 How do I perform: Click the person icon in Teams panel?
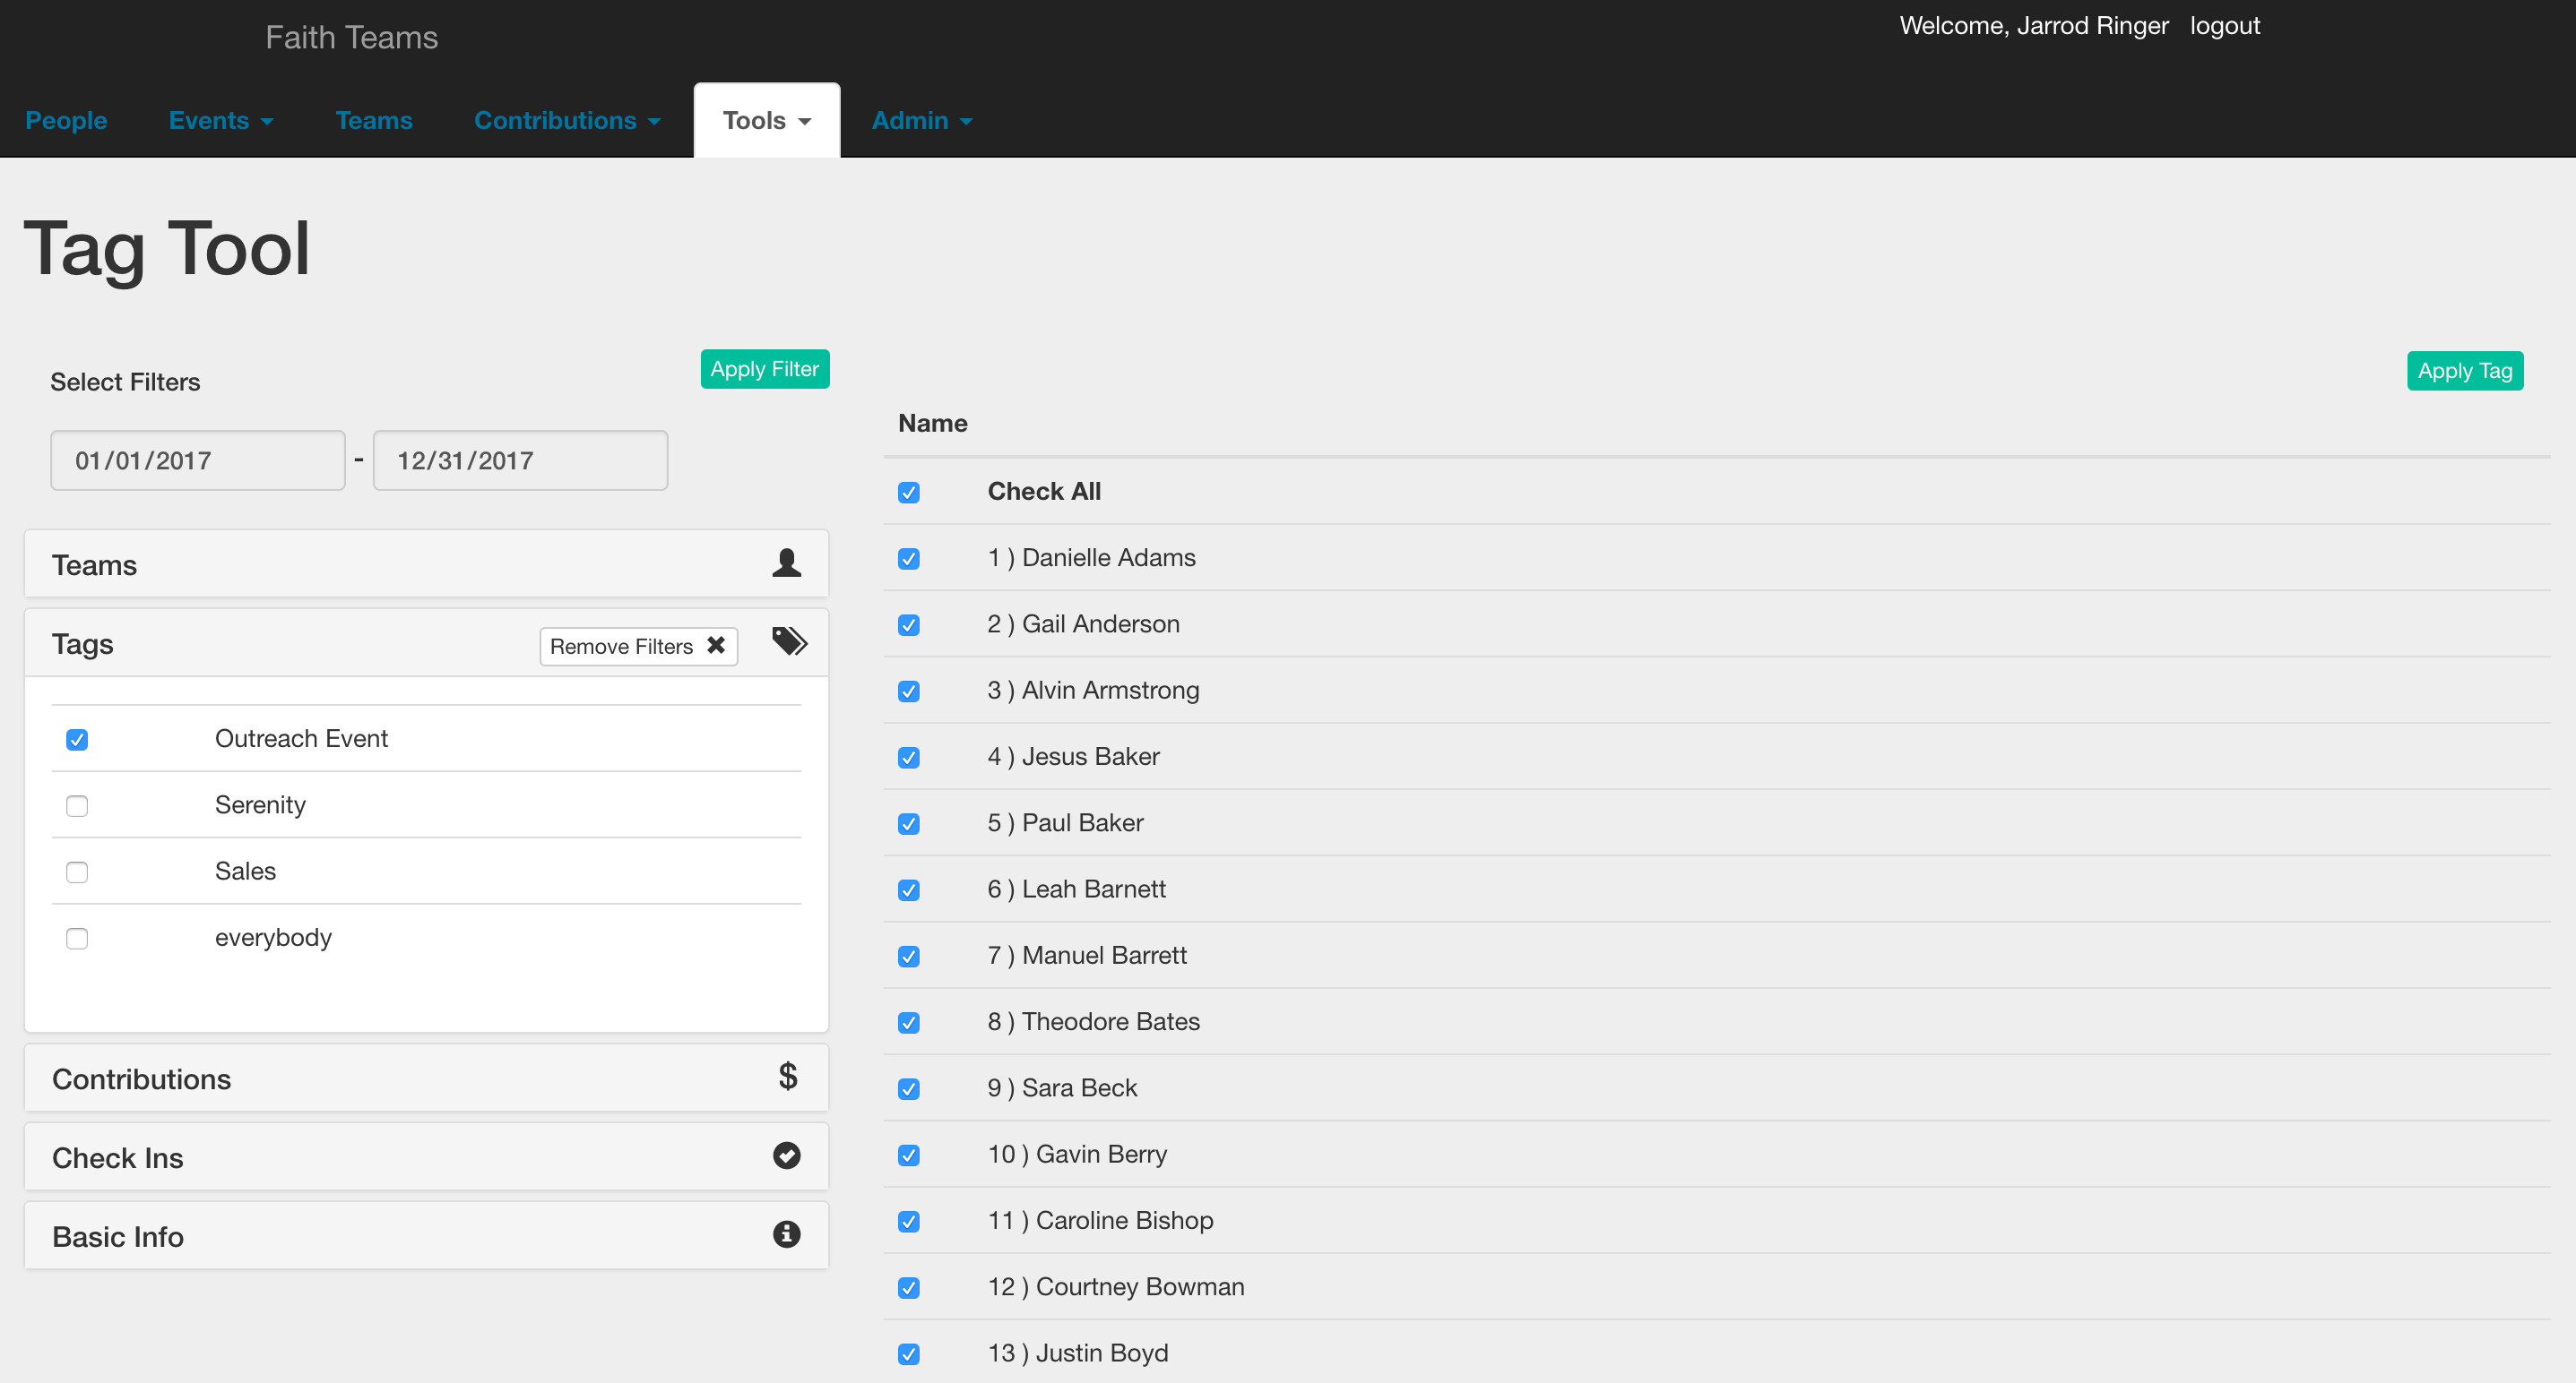pyautogui.click(x=786, y=563)
